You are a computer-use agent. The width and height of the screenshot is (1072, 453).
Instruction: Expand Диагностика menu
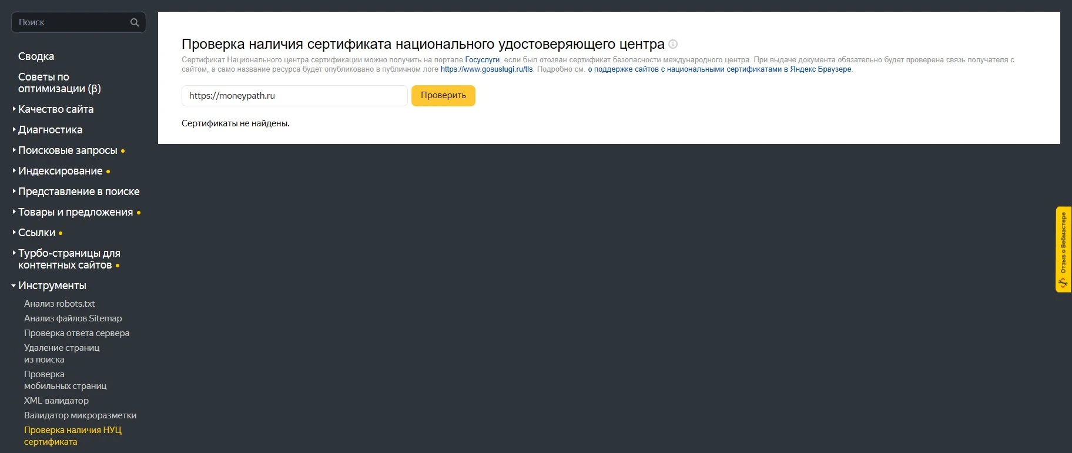point(50,130)
